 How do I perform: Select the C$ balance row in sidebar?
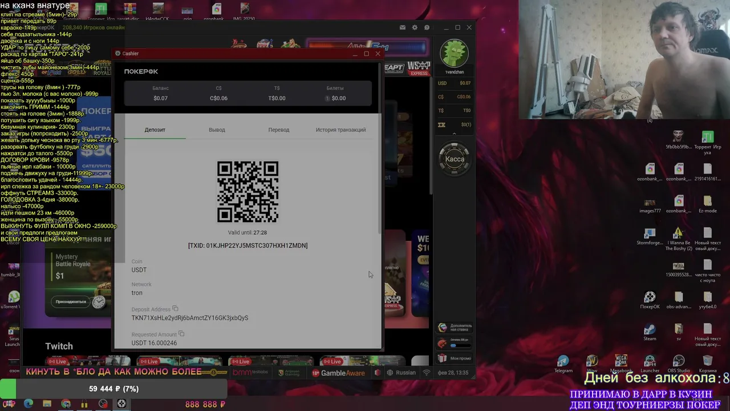(x=455, y=97)
